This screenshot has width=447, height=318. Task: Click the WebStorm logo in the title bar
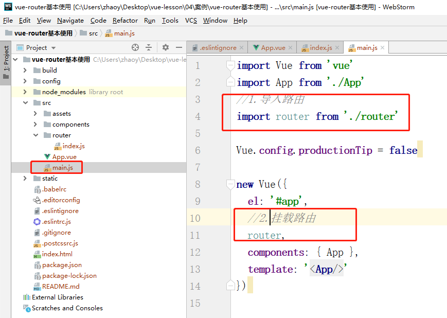point(8,7)
